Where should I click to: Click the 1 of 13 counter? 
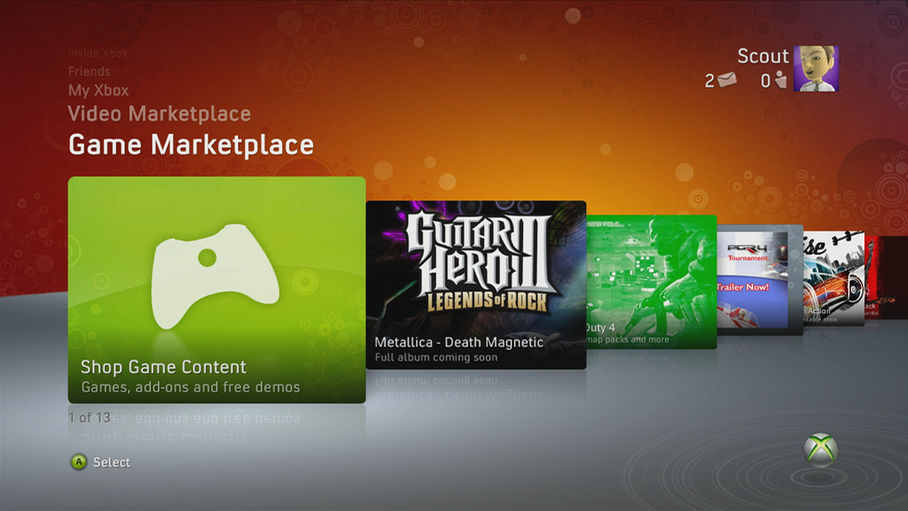point(90,418)
